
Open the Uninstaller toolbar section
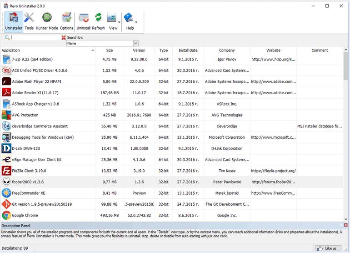tap(14, 22)
